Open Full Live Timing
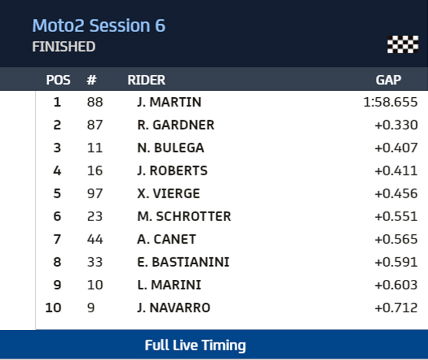The image size is (428, 360). point(195,345)
